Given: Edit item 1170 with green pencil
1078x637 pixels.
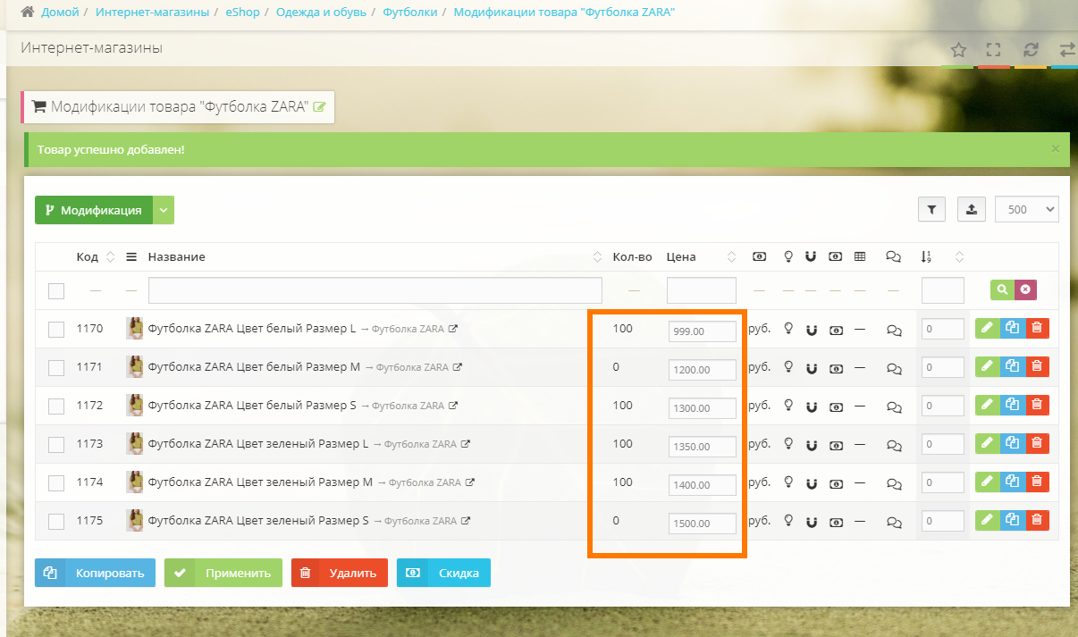Looking at the screenshot, I should click(987, 328).
